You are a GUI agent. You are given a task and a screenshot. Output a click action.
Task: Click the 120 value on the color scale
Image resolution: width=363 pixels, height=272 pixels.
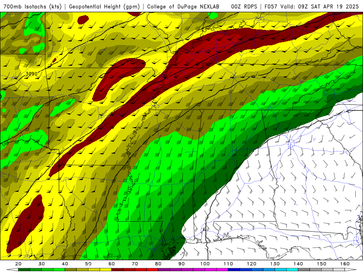(252, 264)
